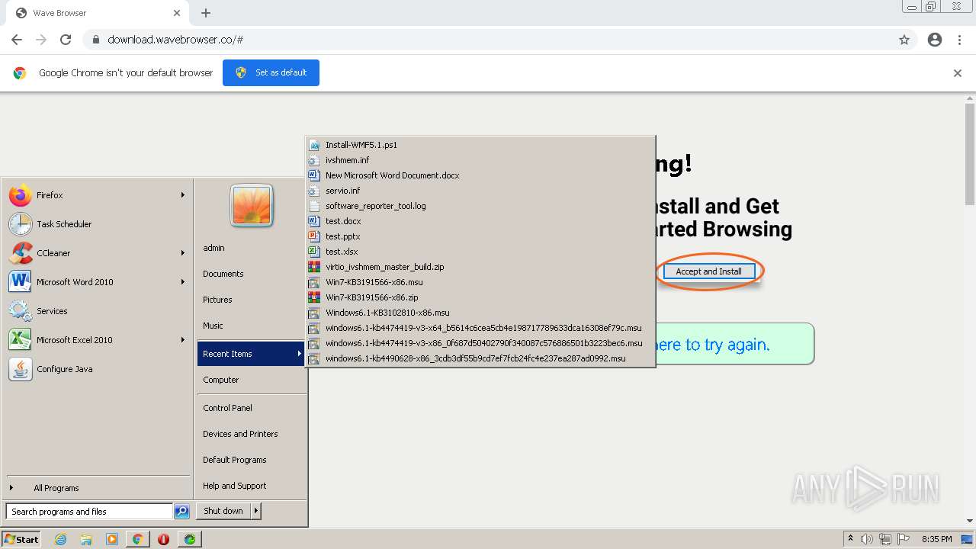Viewport: 976px width, 549px height.
Task: Expand the CCleaner submenu arrow
Action: (x=183, y=253)
